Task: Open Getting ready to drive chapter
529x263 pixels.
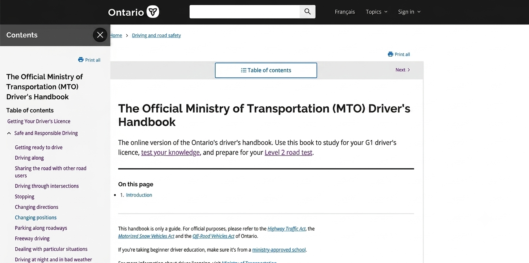Action: 39,147
